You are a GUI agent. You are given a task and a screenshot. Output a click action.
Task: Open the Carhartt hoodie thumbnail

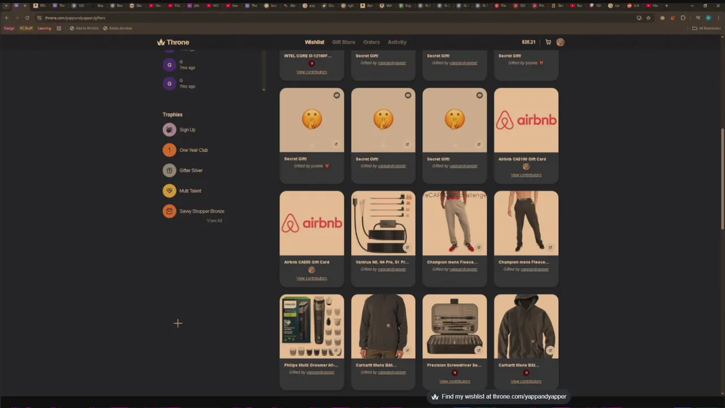tap(526, 326)
